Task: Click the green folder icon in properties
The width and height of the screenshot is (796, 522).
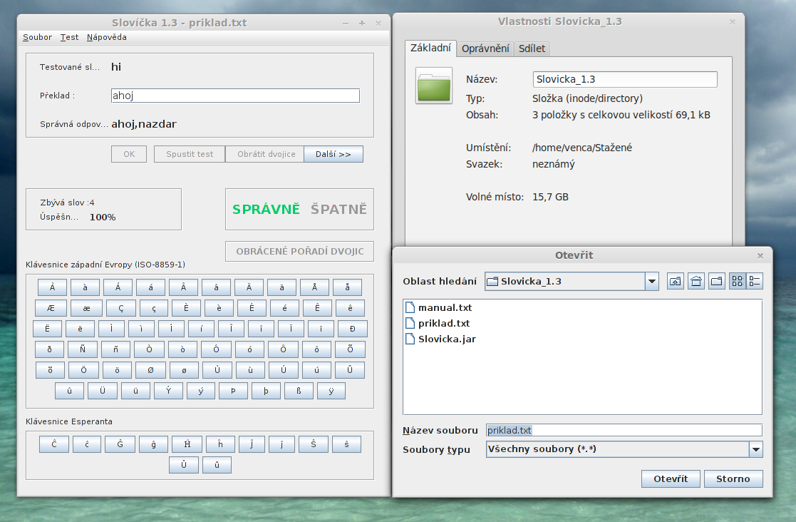Action: 434,86
